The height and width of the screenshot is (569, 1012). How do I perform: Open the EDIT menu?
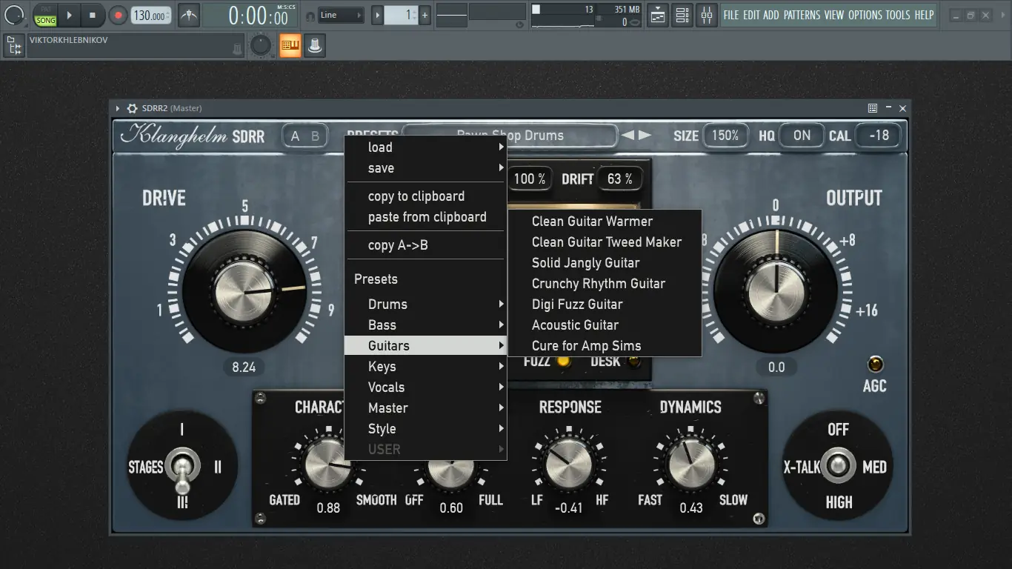pos(751,15)
